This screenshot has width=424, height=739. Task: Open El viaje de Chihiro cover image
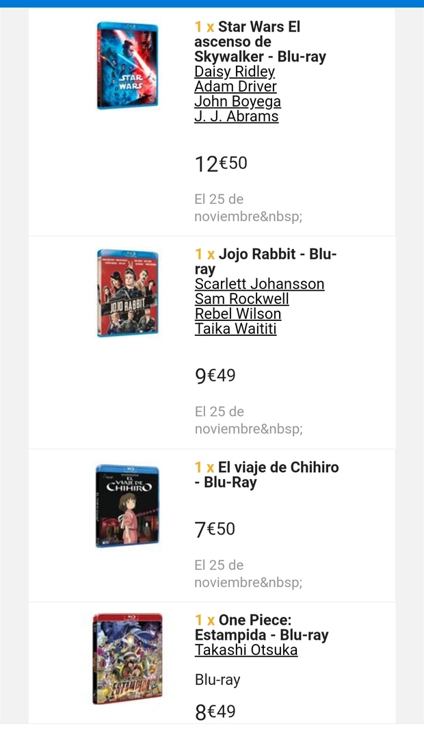(128, 506)
